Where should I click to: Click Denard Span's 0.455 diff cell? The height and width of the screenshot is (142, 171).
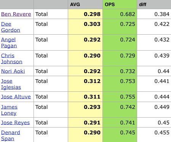click(x=154, y=135)
